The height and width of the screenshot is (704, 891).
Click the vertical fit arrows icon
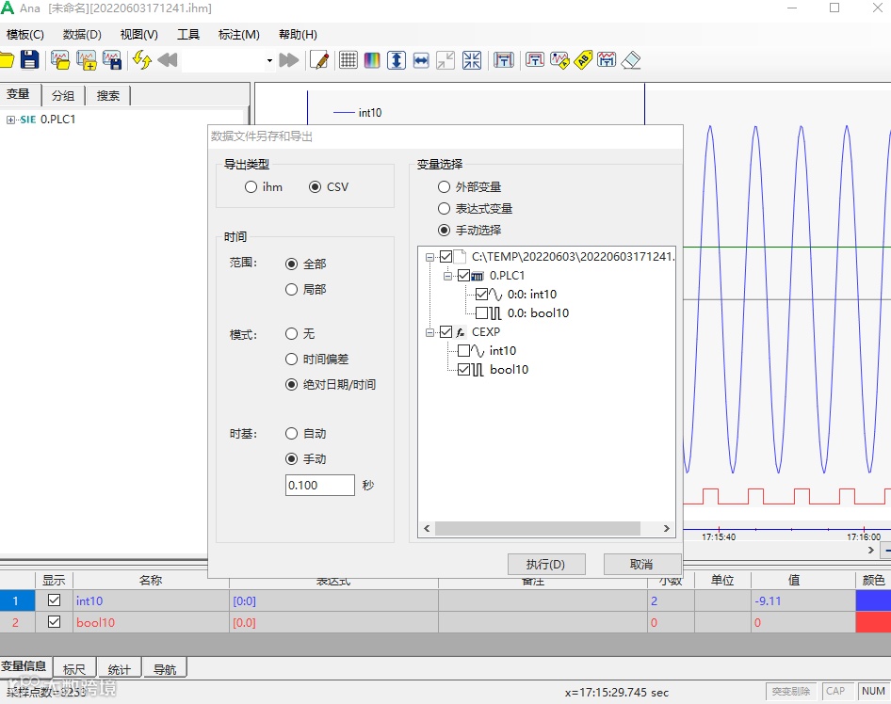tap(397, 59)
